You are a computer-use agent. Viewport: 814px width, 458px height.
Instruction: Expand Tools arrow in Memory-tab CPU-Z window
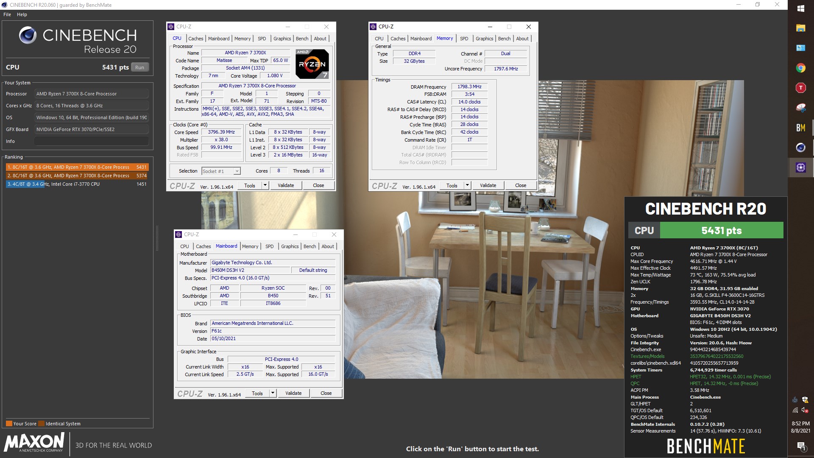[x=467, y=185]
